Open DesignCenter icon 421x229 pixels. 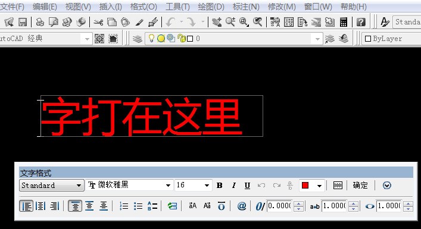click(x=289, y=22)
